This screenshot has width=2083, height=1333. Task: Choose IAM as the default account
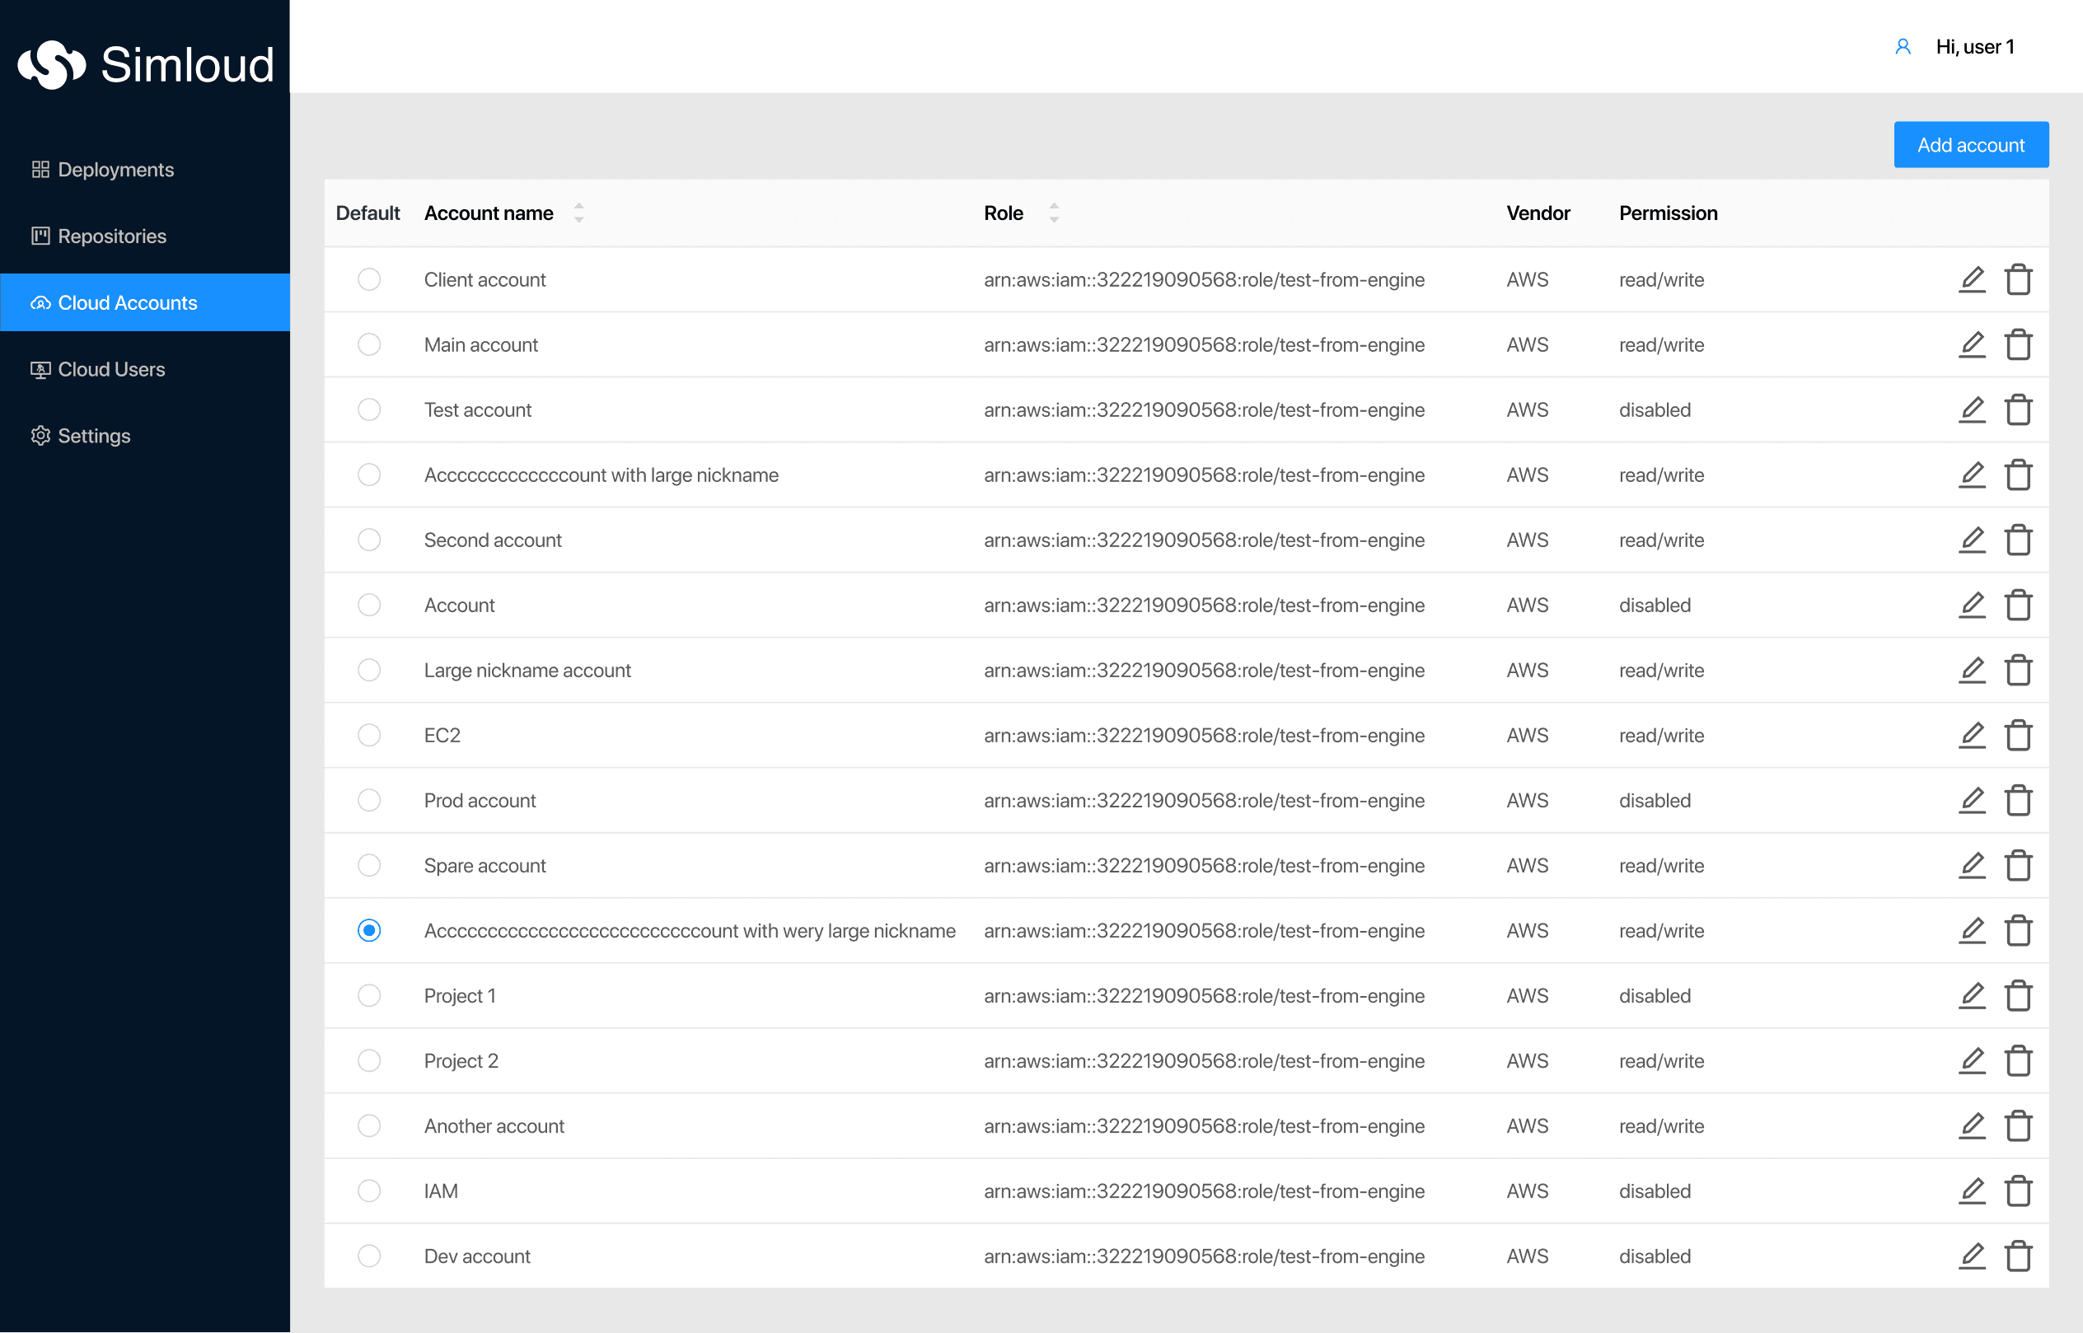point(369,1191)
